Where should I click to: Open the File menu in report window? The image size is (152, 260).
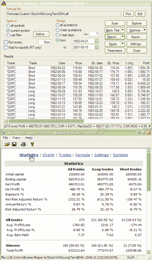click(6, 138)
